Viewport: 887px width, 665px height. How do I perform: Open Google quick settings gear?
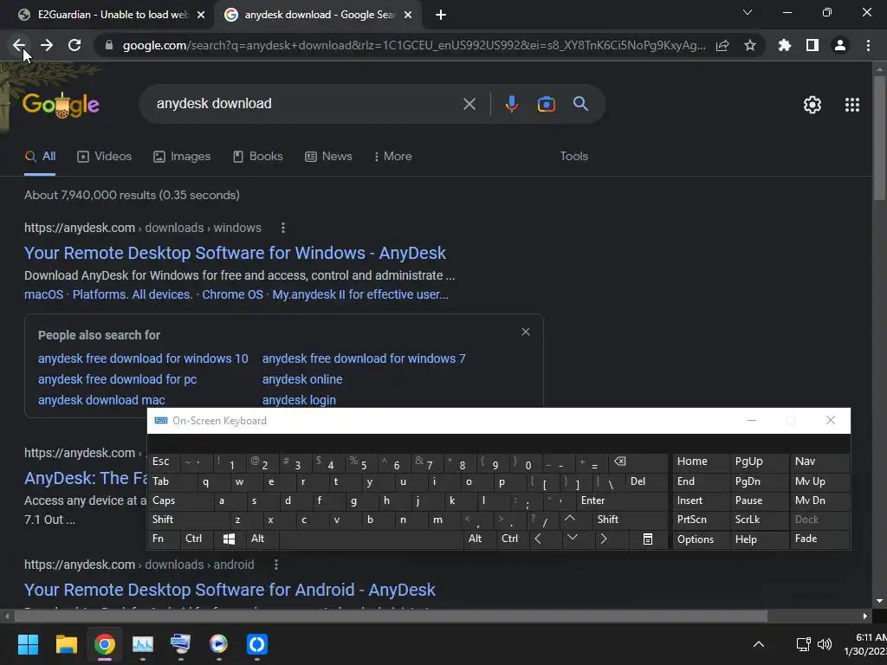point(813,105)
